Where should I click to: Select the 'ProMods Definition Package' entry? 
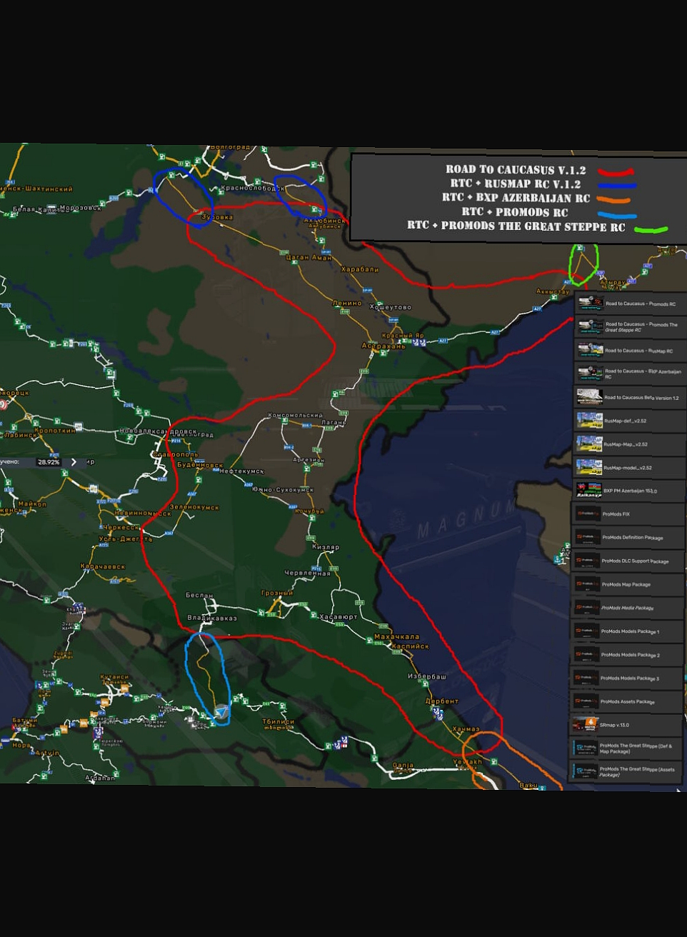click(x=628, y=537)
